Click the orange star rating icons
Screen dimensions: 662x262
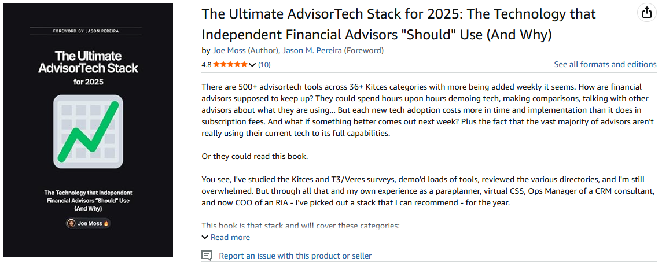pos(230,65)
